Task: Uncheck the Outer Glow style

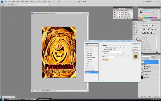Action: pyautogui.click(x=86, y=53)
